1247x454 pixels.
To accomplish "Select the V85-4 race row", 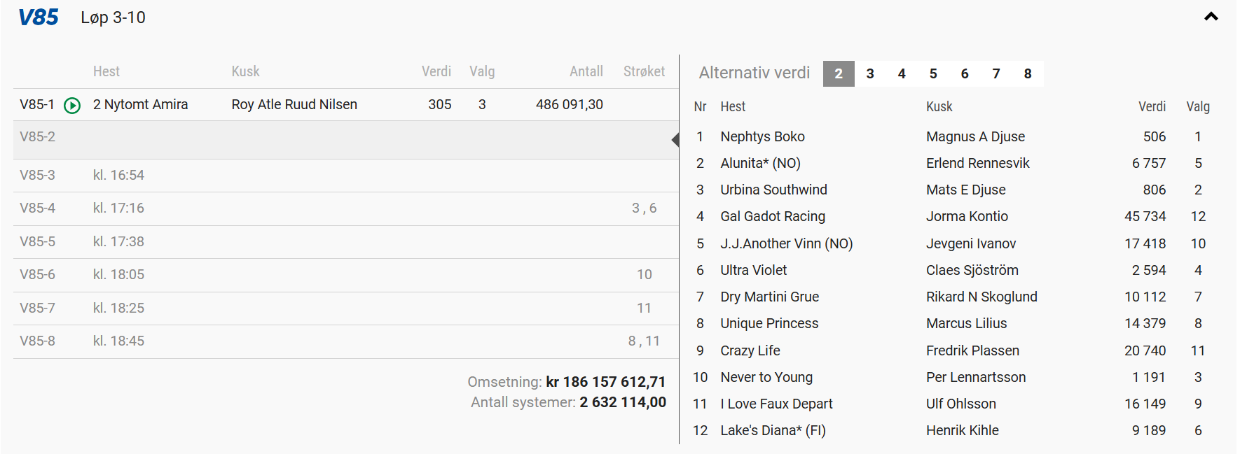I will tap(343, 208).
